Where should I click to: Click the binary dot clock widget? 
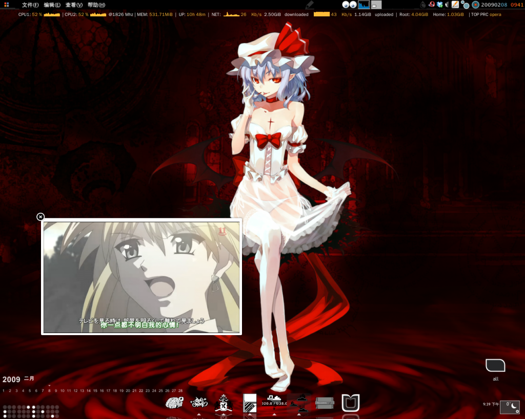31,411
